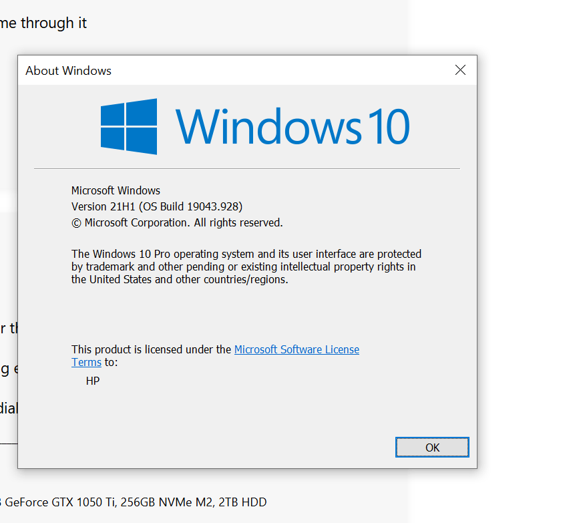Click the OK button in About Windows

[x=432, y=447]
